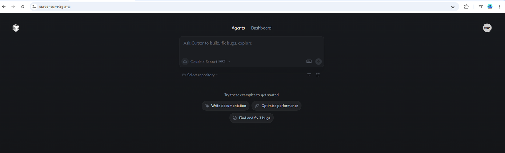Reload the page
The height and width of the screenshot is (153, 505).
(22, 7)
